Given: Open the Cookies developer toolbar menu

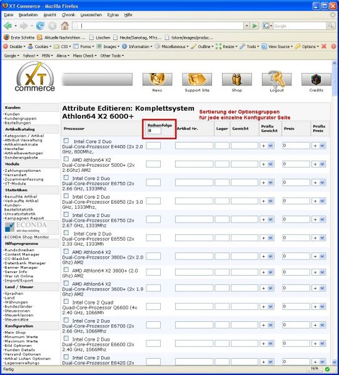Looking at the screenshot, I should 40,46.
